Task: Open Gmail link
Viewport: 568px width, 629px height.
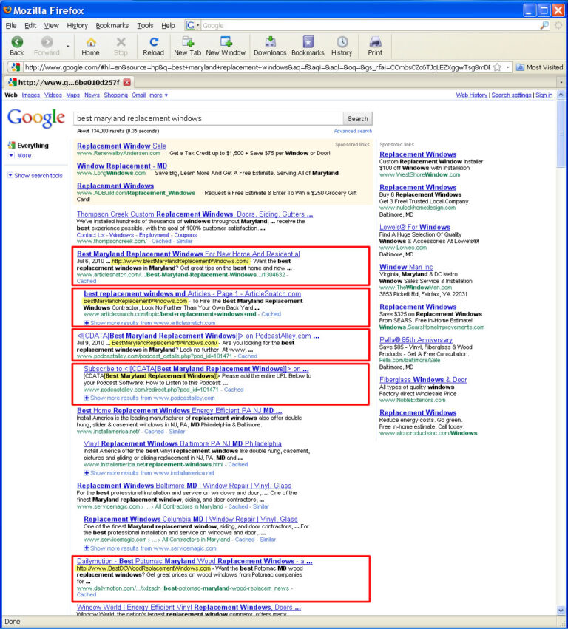Action: (x=138, y=95)
